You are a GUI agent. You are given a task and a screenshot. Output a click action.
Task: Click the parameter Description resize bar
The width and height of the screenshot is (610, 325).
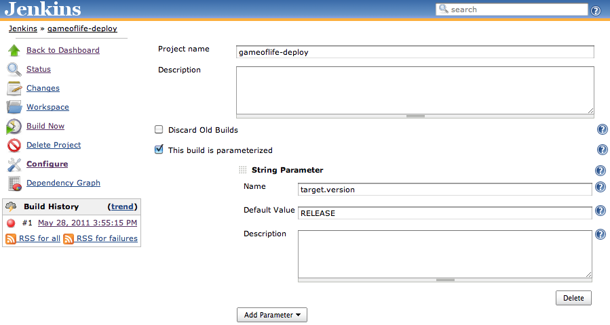[445, 280]
